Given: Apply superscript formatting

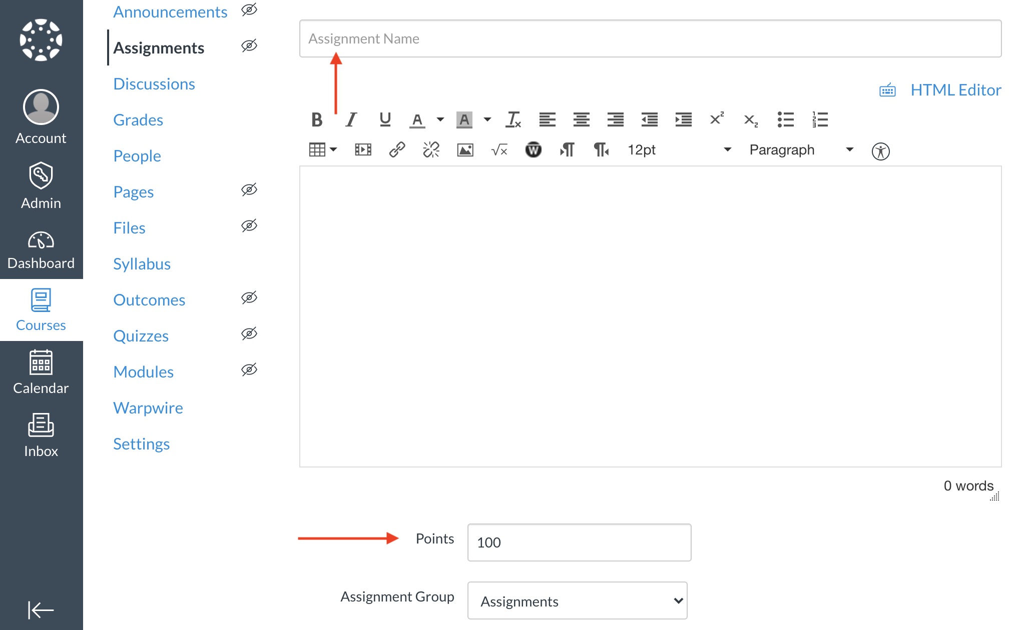Looking at the screenshot, I should point(717,119).
